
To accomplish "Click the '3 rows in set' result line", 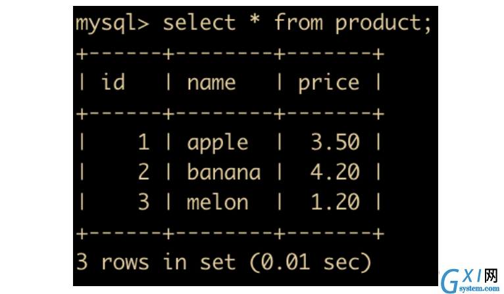I will tap(156, 262).
